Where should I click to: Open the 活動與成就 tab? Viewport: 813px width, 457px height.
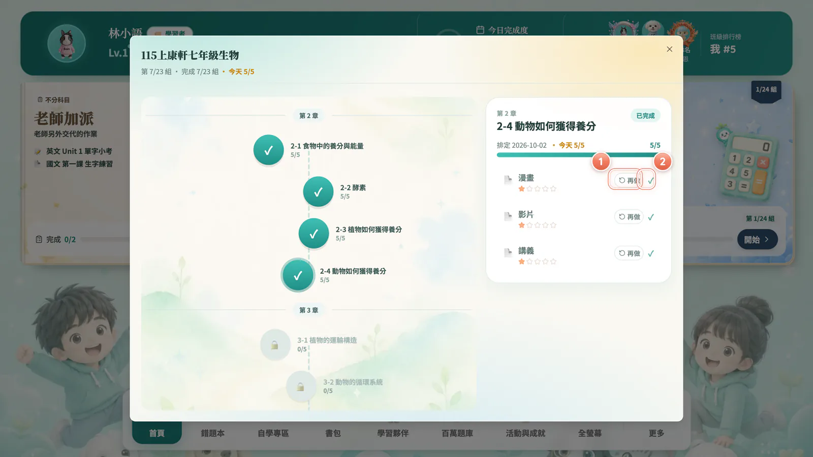point(525,433)
